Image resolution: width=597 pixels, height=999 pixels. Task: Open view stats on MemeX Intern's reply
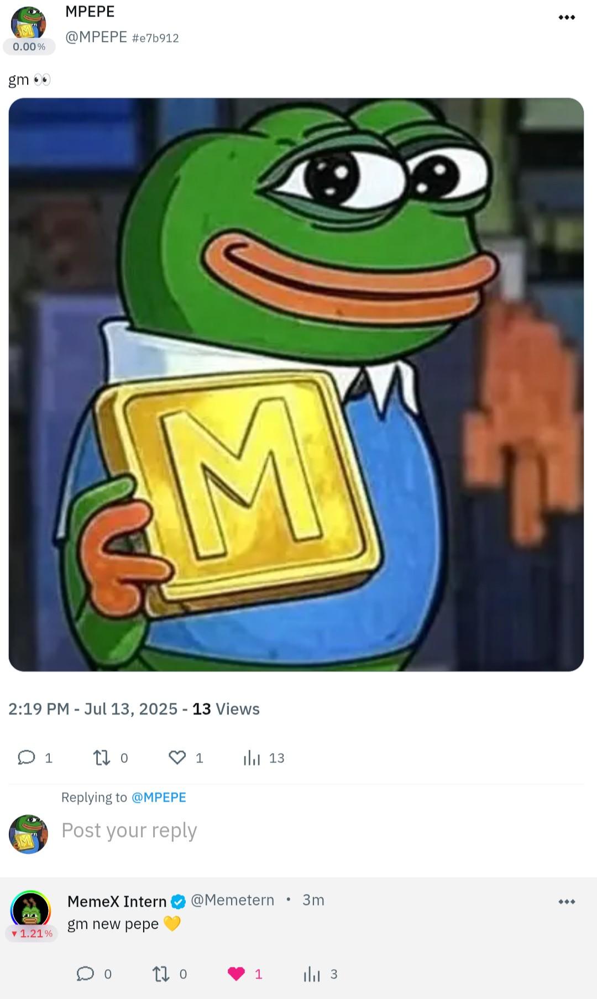tap(312, 974)
